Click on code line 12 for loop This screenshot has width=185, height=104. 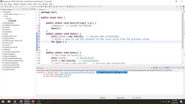click(59, 42)
